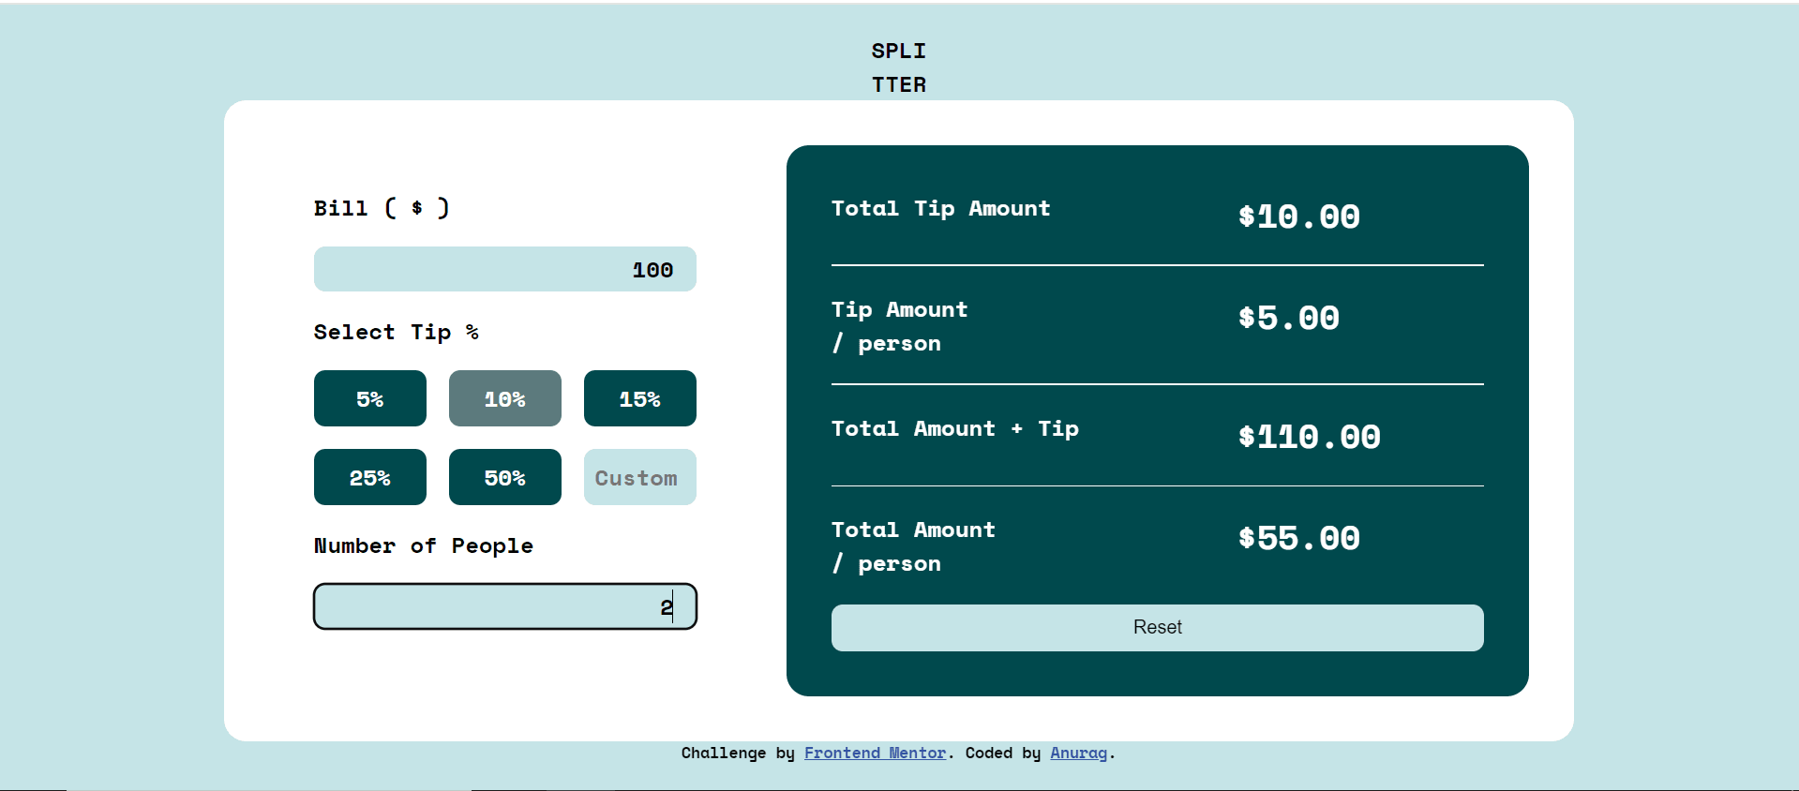Select the 50% tip option
The height and width of the screenshot is (791, 1799).
click(504, 477)
